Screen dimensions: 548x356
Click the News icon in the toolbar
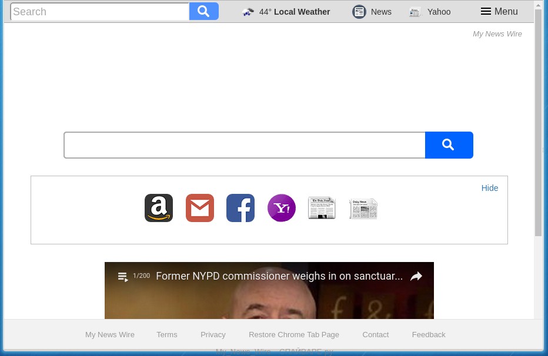coord(359,12)
